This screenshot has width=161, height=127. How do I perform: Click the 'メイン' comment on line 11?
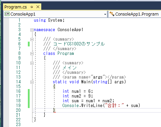click(69, 68)
